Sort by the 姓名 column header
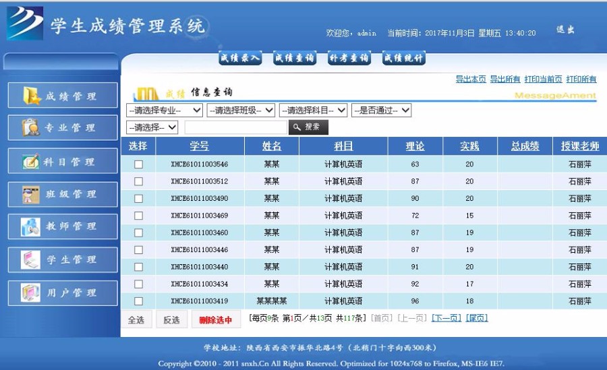The width and height of the screenshot is (607, 370). tap(271, 146)
